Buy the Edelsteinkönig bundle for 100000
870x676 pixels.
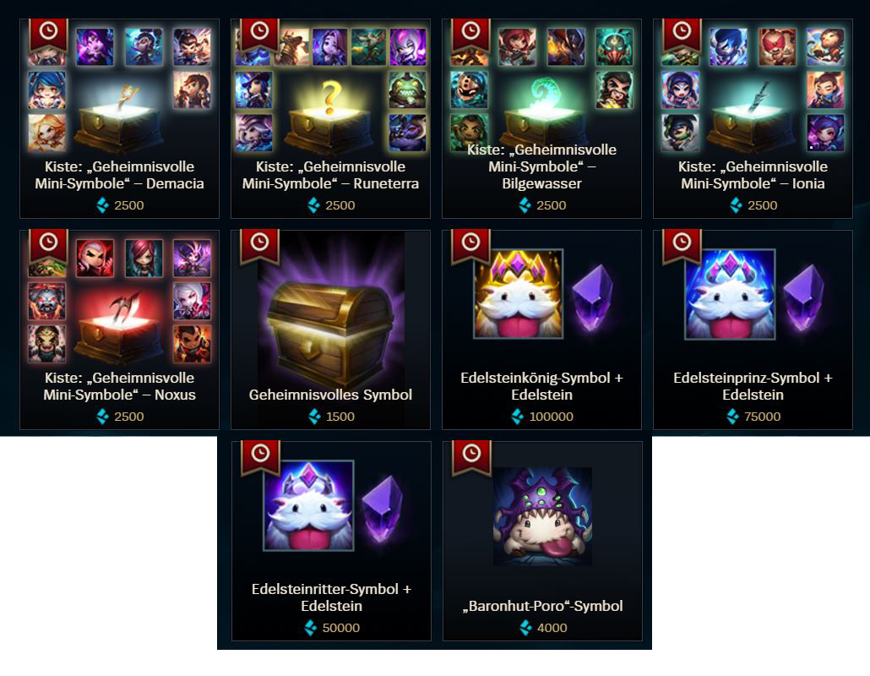[x=542, y=417]
